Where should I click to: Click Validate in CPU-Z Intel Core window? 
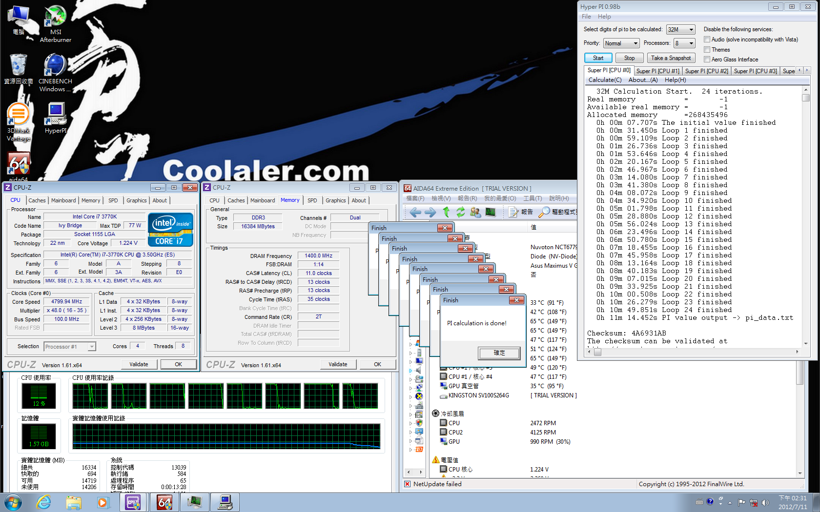139,364
